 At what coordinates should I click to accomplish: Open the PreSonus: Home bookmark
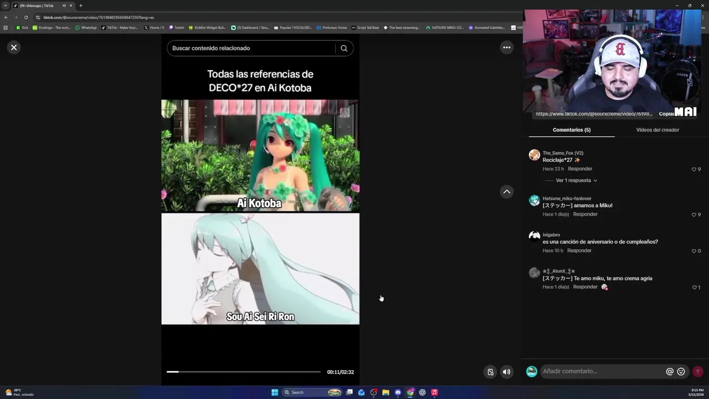(332, 28)
